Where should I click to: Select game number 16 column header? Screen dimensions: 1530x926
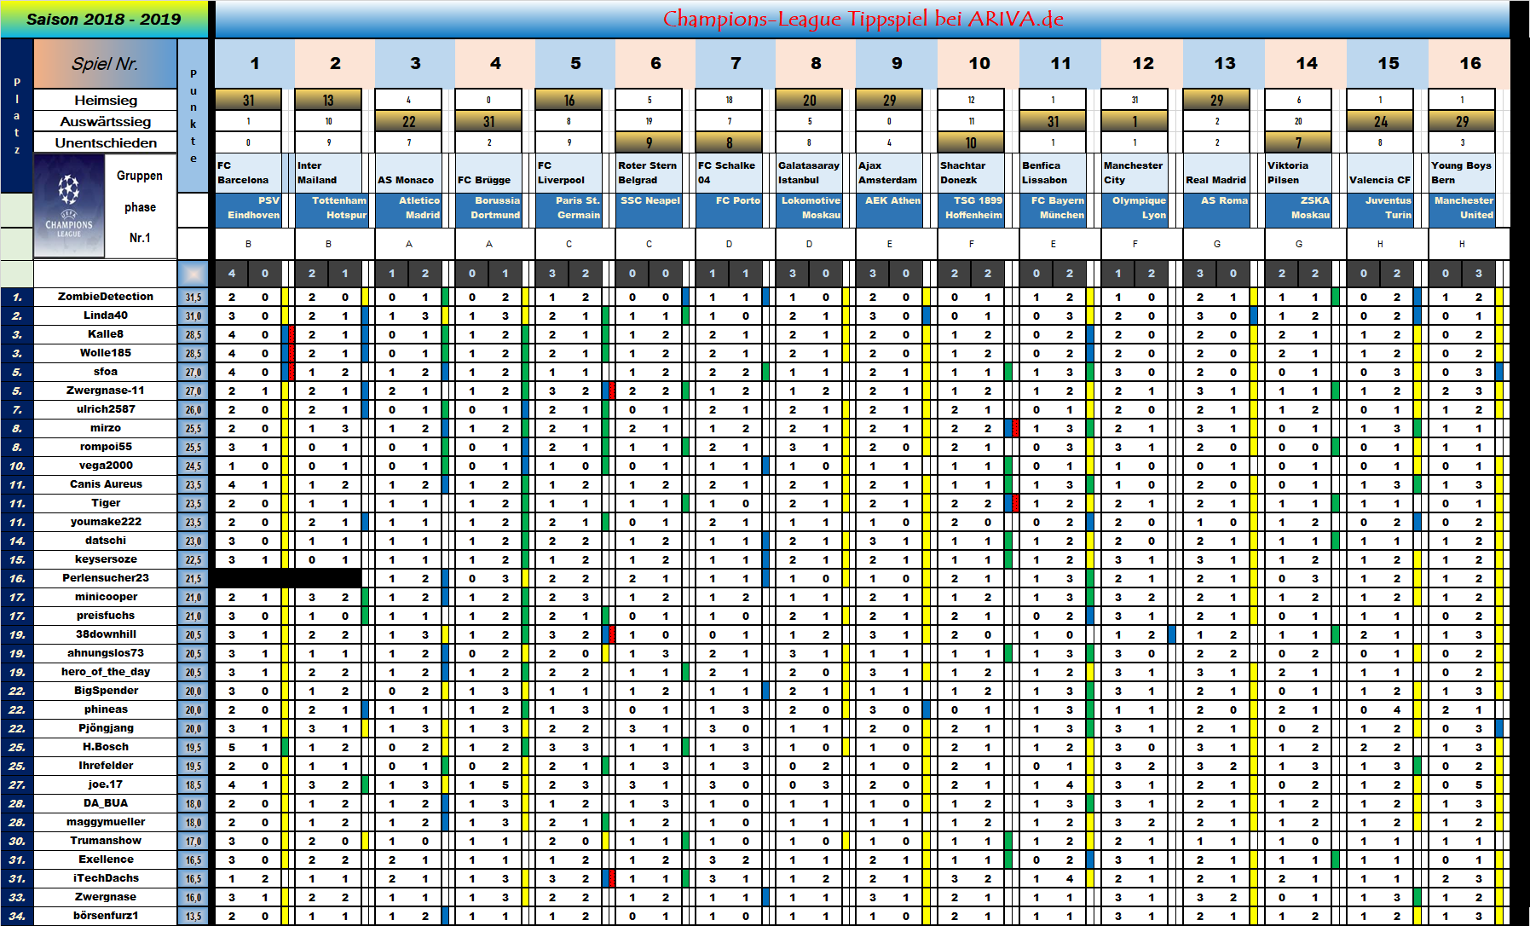1469,63
